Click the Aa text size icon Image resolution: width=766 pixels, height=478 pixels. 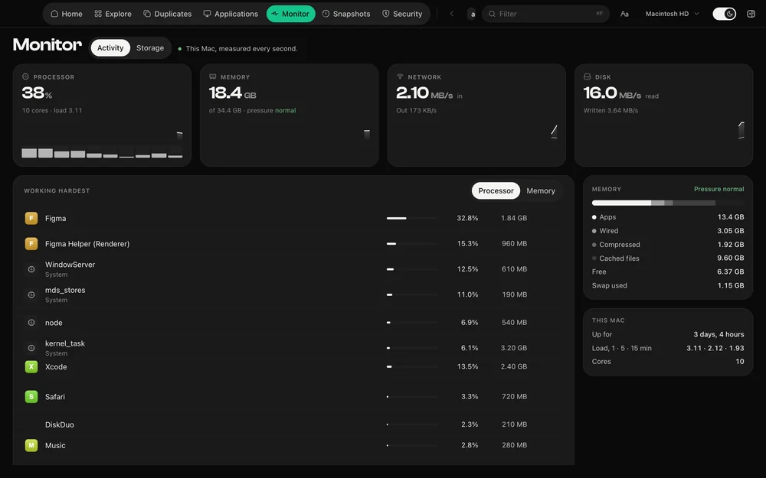coord(624,14)
